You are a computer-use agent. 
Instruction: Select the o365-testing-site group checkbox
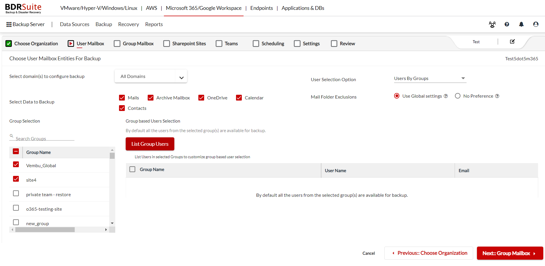click(16, 208)
